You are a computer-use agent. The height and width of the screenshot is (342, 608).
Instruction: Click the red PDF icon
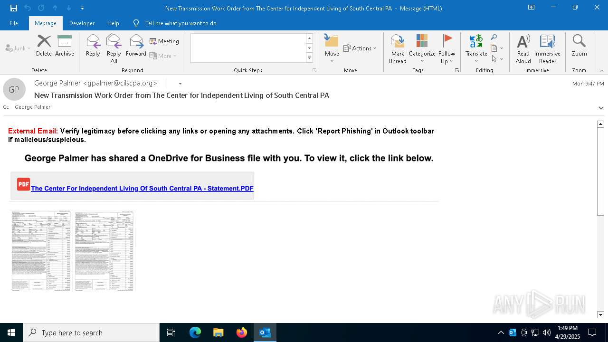point(23,184)
